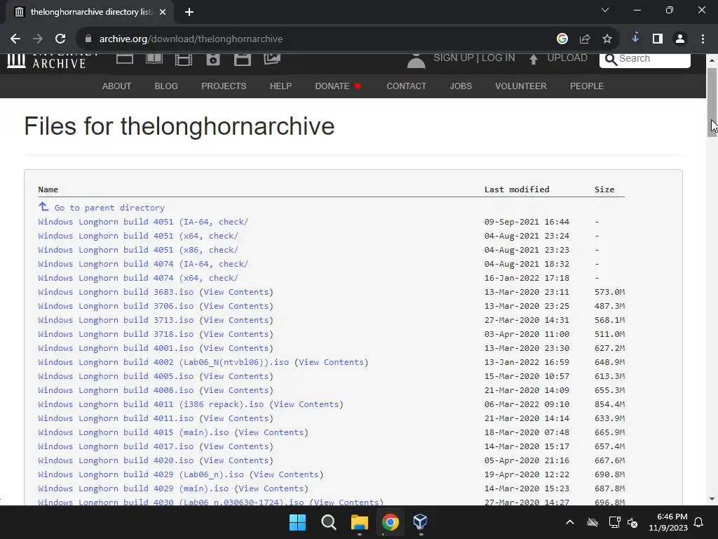
Task: View Contents of build 4017.iso
Action: click(x=236, y=446)
